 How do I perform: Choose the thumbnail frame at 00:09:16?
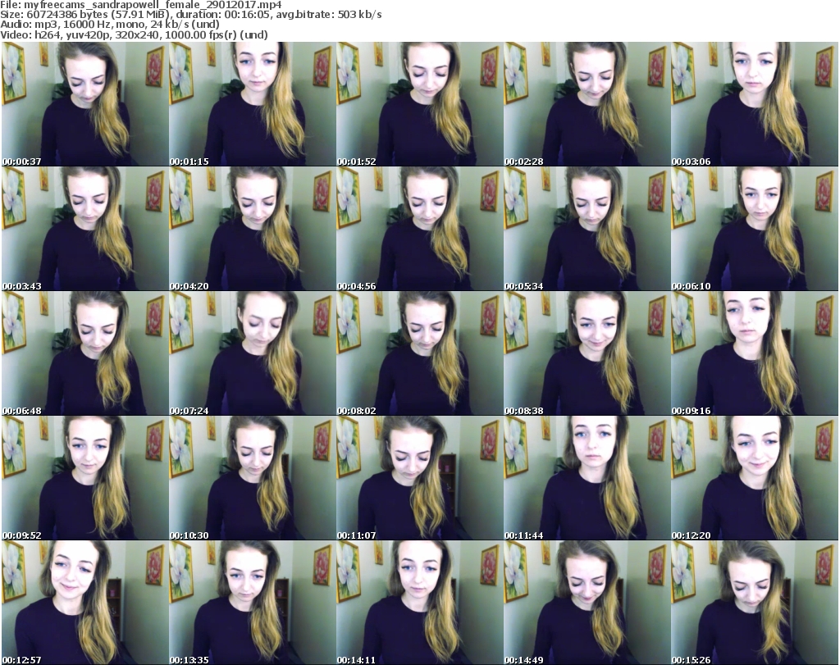click(x=755, y=353)
